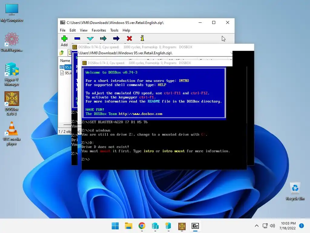Switch to DOSBox via the taskbar icon
This screenshot has height=233, width=310.
[182, 226]
